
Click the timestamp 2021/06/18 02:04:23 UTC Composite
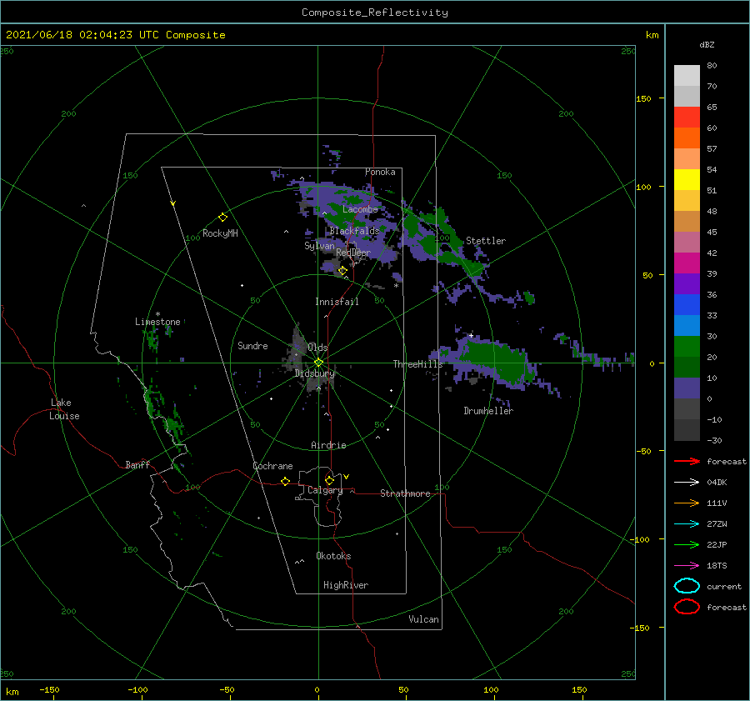(115, 35)
